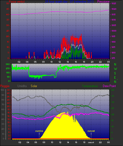The image size is (123, 146).
Task: Click the 24 hour graph date title
Action: [x=69, y=2]
